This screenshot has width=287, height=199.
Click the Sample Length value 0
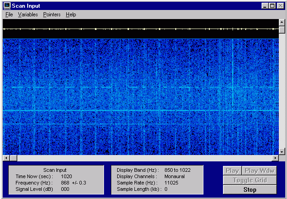click(166, 189)
